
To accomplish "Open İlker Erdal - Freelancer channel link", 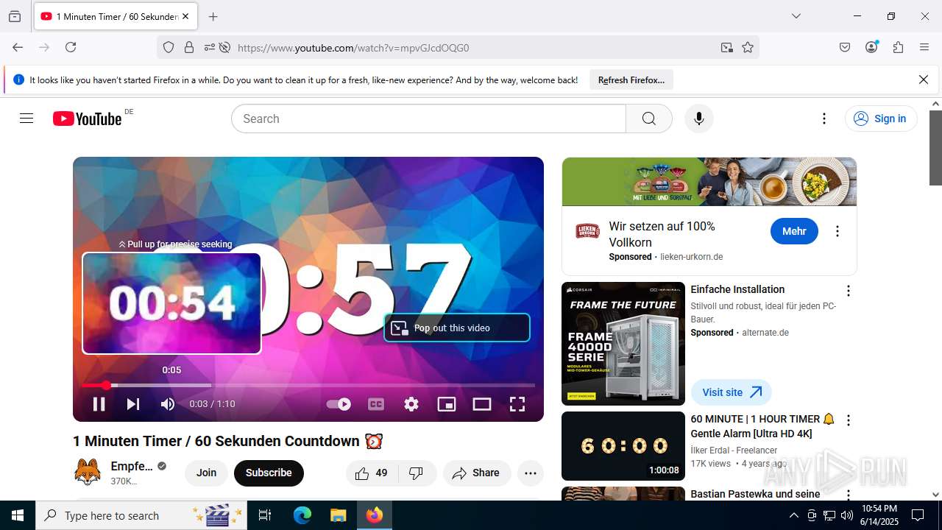I will pos(734,450).
